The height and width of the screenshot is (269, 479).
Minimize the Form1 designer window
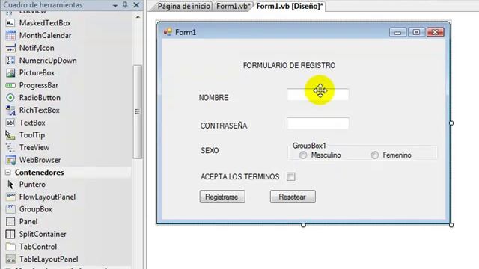(397, 32)
